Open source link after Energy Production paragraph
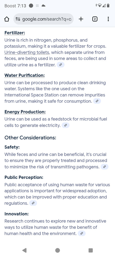The image size is (115, 257). click(x=65, y=125)
